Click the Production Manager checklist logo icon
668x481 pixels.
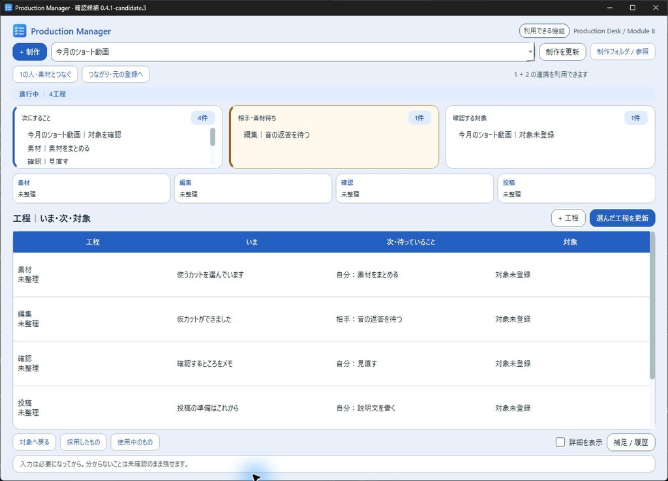(20, 31)
